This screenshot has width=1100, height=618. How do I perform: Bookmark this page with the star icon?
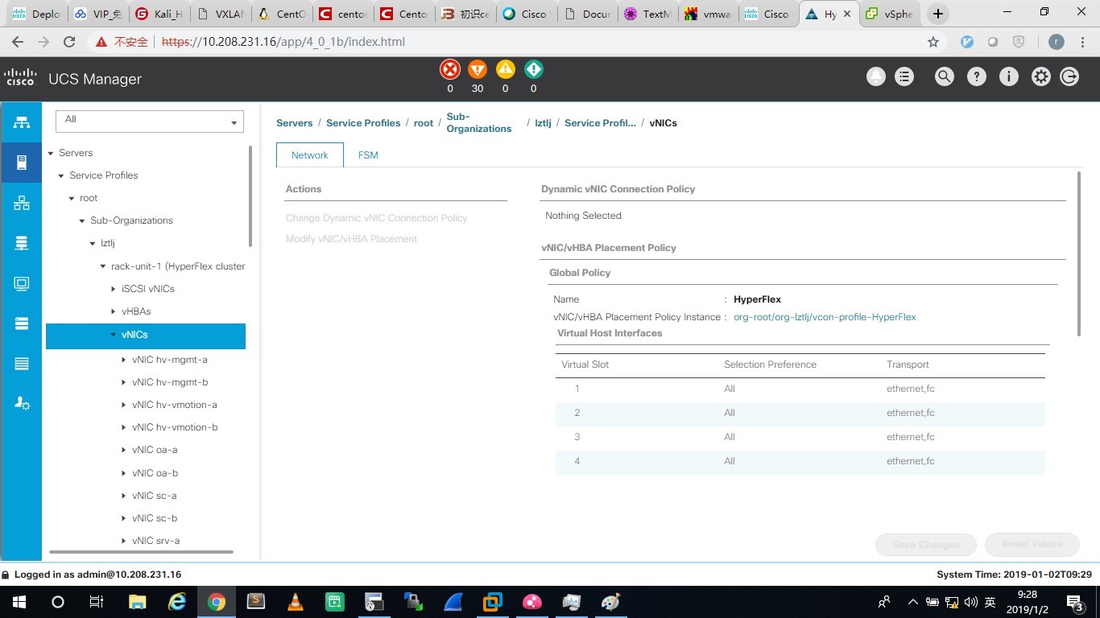tap(933, 42)
